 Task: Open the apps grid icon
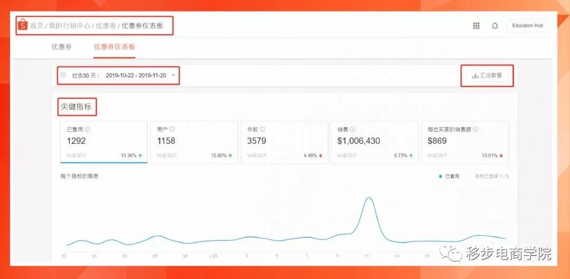coord(476,26)
